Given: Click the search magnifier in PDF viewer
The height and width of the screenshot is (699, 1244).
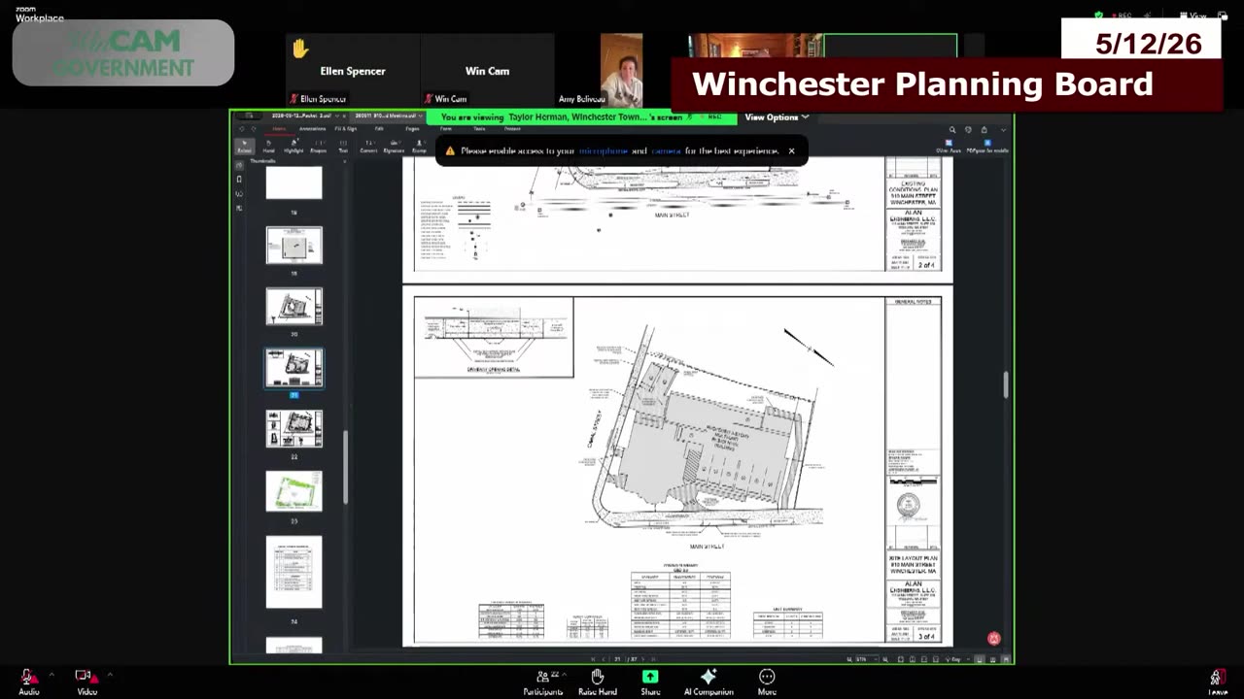Looking at the screenshot, I should 952,129.
